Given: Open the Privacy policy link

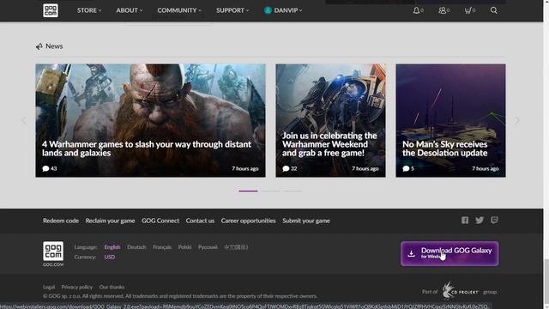Looking at the screenshot, I should coord(77,287).
